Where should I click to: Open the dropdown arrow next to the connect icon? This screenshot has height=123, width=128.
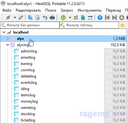click(15, 18)
